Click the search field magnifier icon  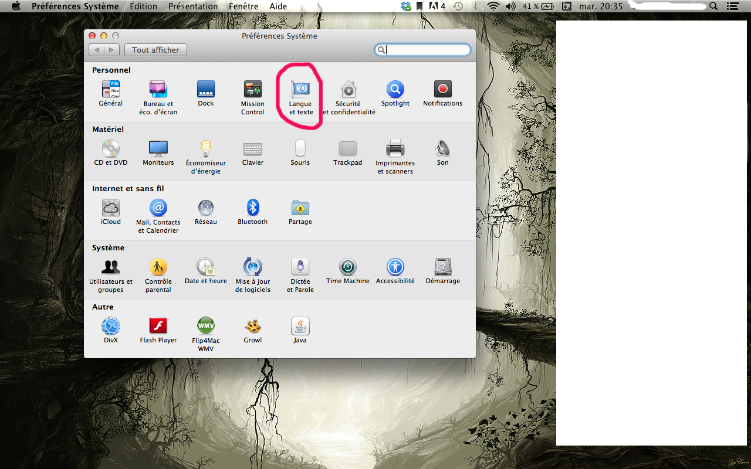(x=381, y=50)
